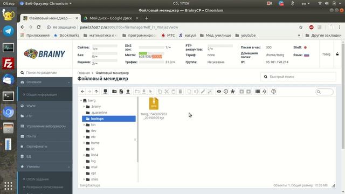Click the edit pencil toolbar icon
The image size is (345, 194).
pos(203,92)
